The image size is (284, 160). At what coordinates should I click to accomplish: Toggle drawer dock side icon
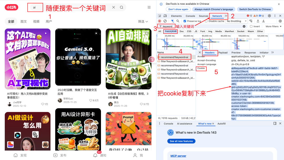point(275,124)
